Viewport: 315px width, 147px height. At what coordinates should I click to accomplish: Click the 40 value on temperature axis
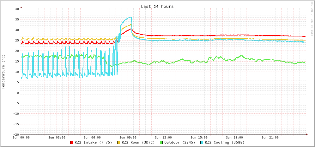tap(17, 9)
